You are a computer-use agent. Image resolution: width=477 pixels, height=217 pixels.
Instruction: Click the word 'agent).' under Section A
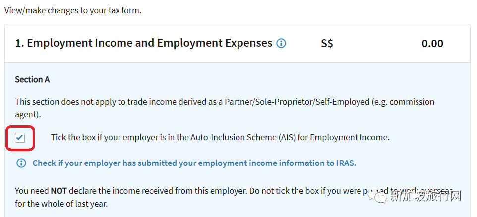click(x=28, y=115)
